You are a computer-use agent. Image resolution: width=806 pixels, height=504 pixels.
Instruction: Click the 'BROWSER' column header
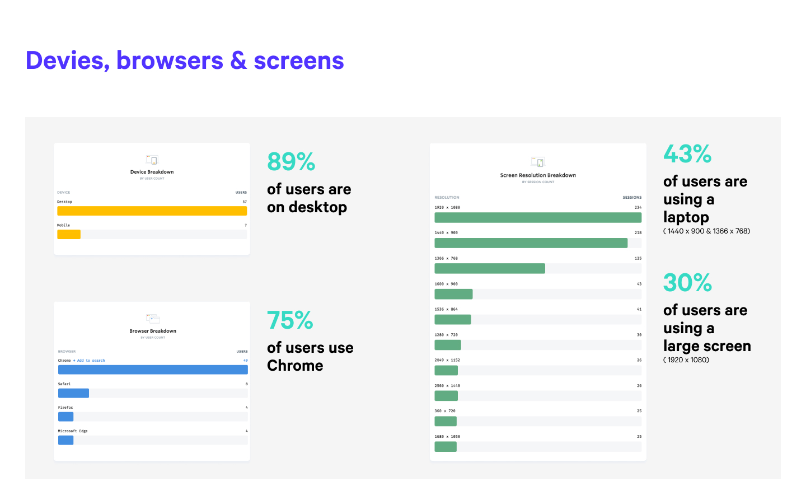click(67, 351)
